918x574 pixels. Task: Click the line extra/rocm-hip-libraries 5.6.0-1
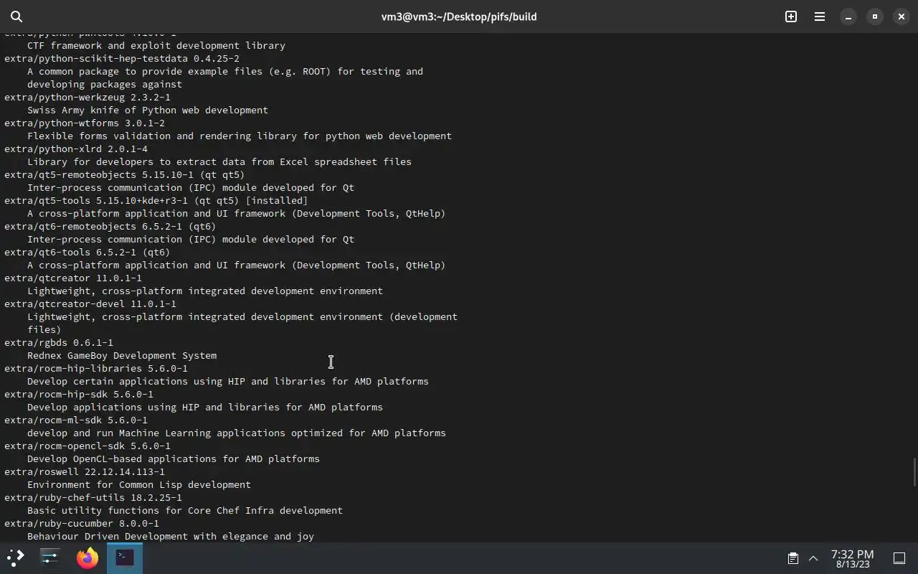click(96, 368)
